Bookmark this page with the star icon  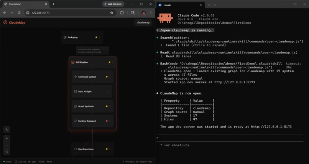112,13
